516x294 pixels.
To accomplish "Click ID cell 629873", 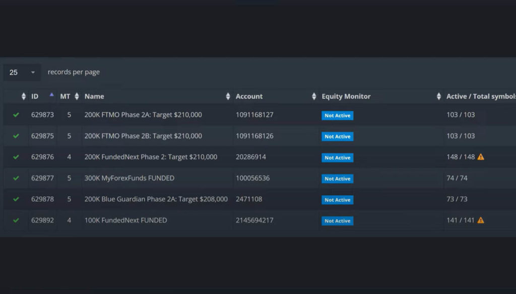I will point(42,115).
